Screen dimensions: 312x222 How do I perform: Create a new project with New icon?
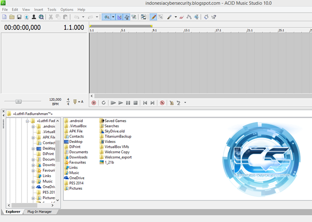pyautogui.click(x=4, y=17)
